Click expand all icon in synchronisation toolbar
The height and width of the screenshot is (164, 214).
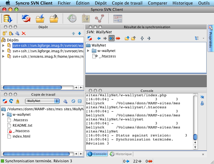(142, 38)
